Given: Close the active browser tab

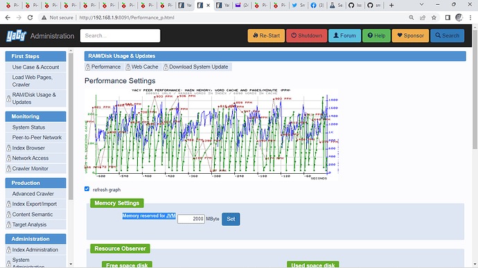Looking at the screenshot, I should [209, 5].
